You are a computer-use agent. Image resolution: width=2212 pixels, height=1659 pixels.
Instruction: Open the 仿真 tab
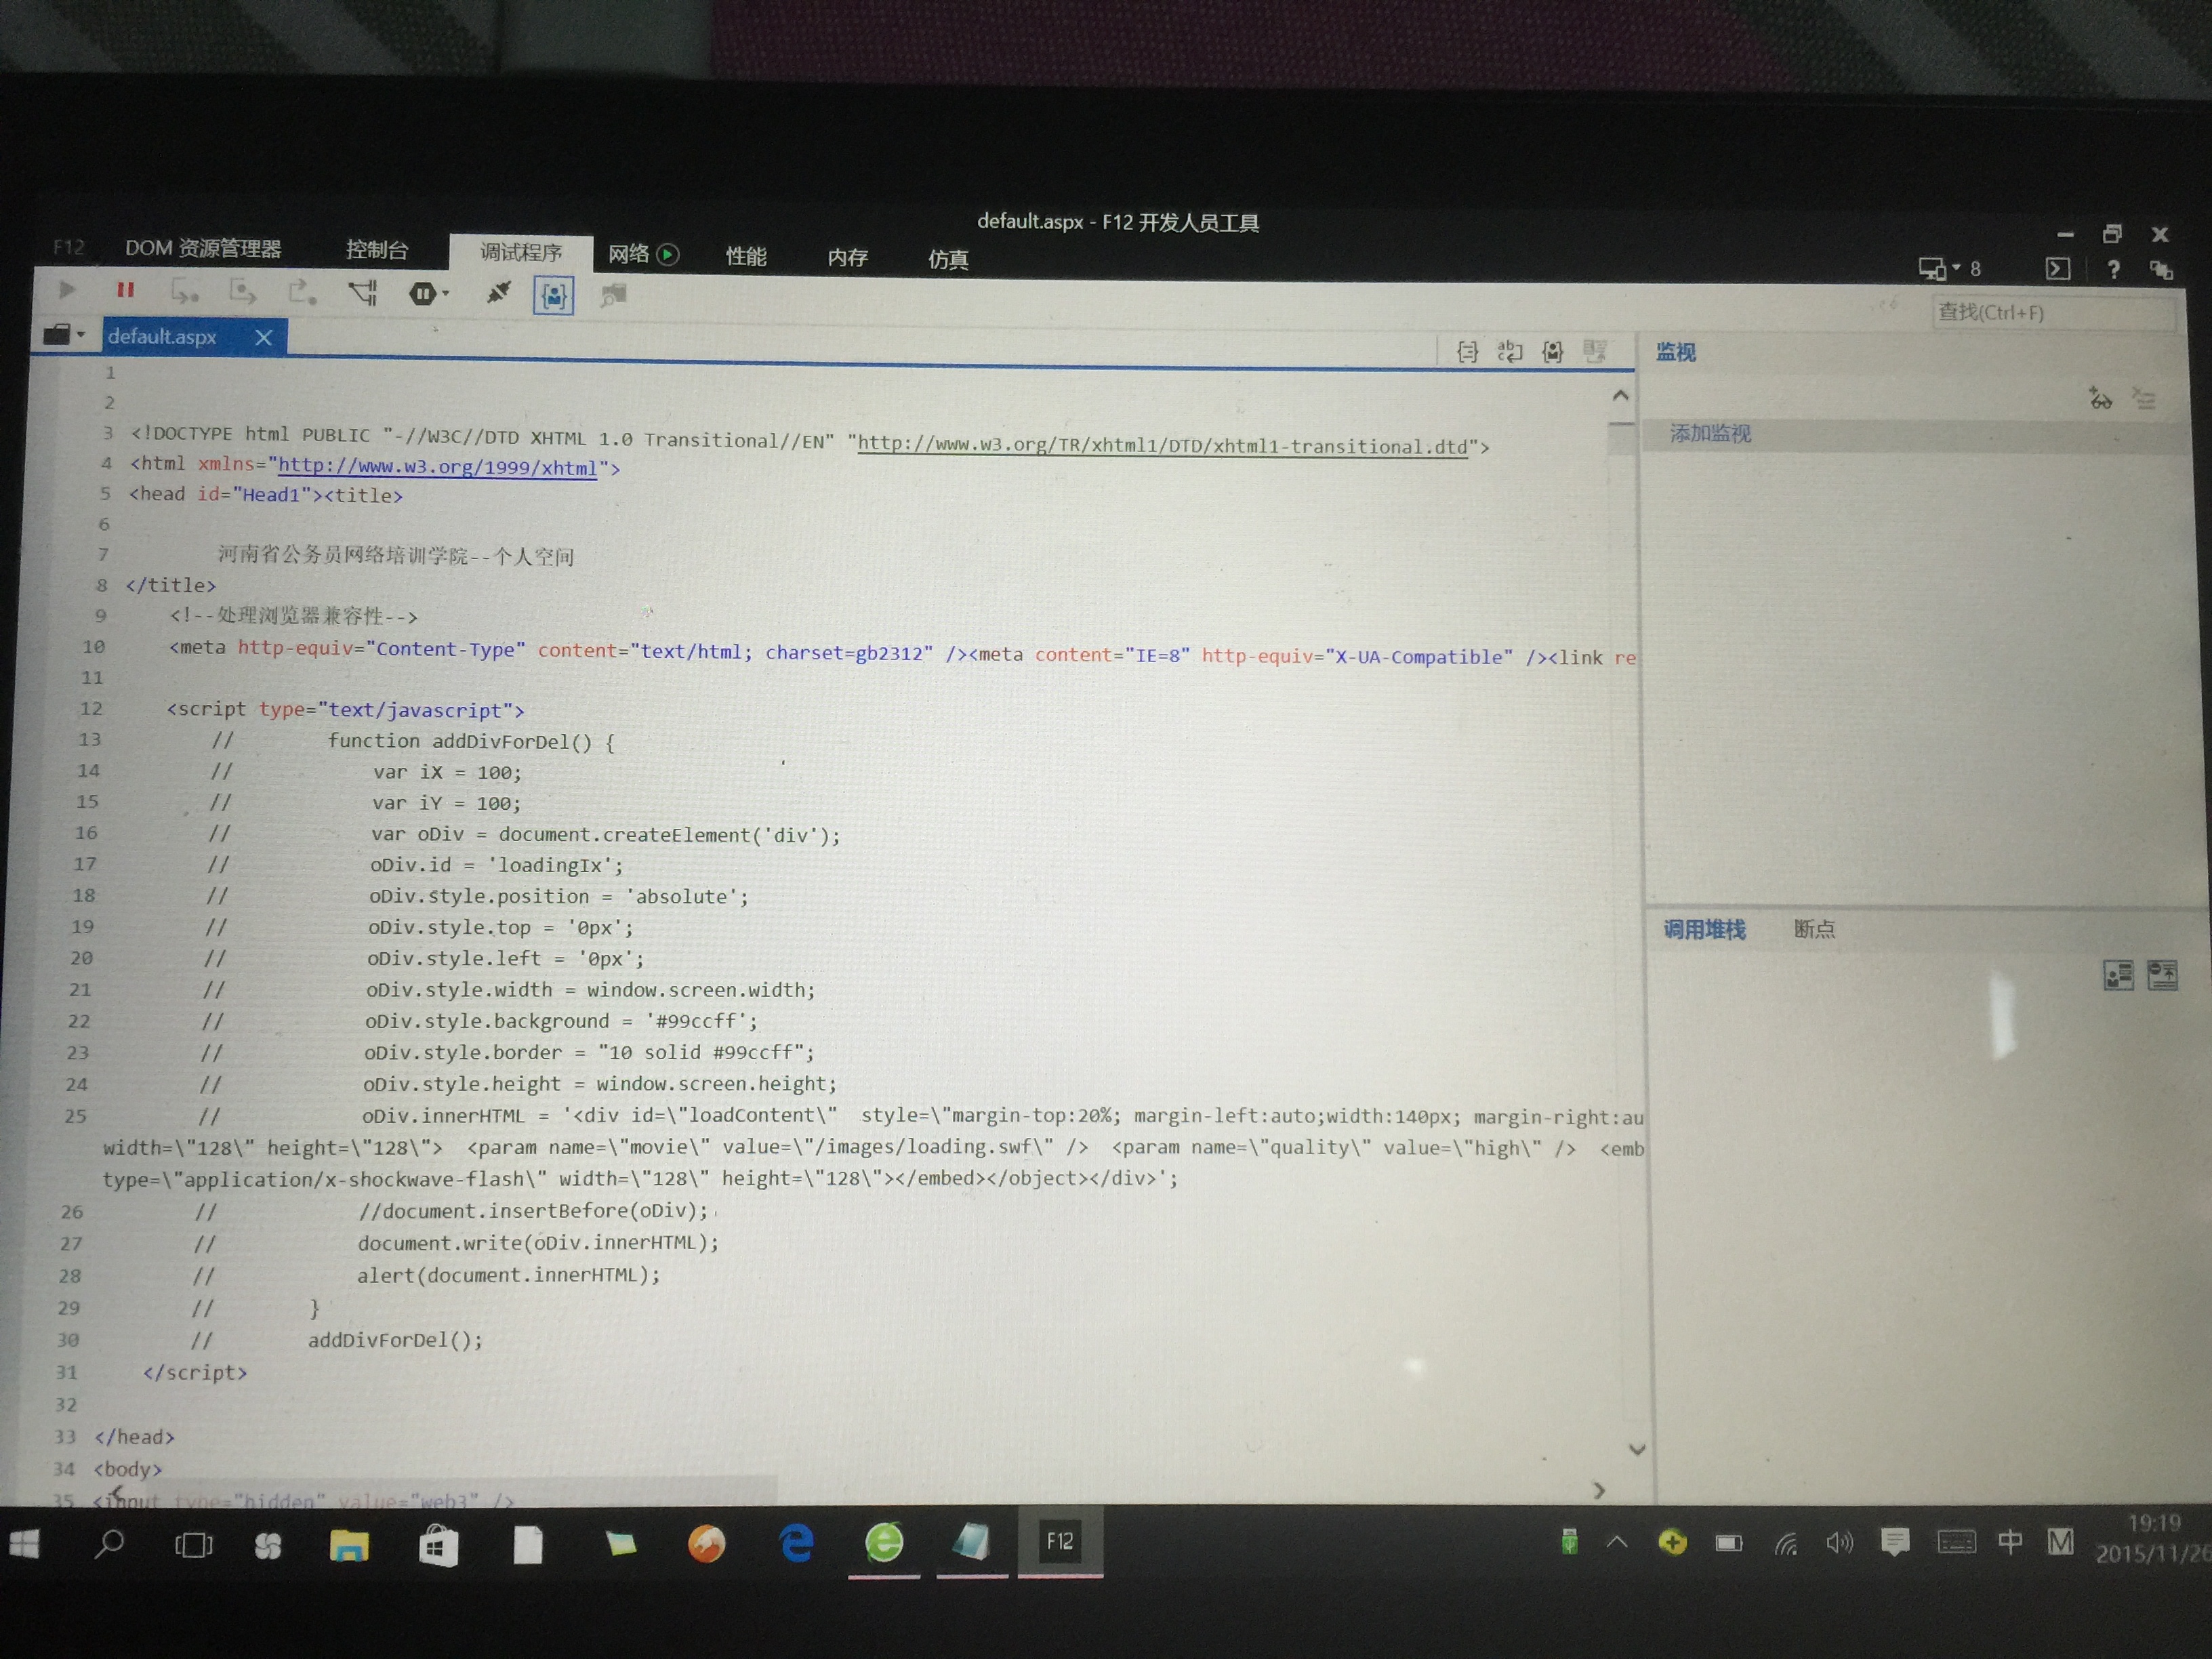(948, 260)
